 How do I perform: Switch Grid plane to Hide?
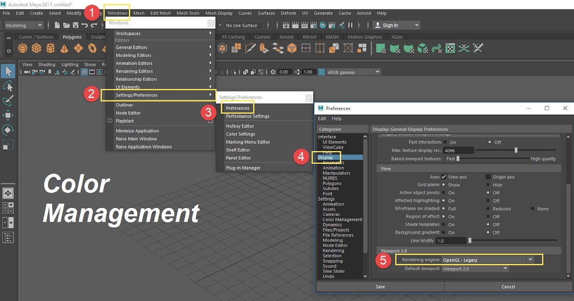[x=488, y=184]
